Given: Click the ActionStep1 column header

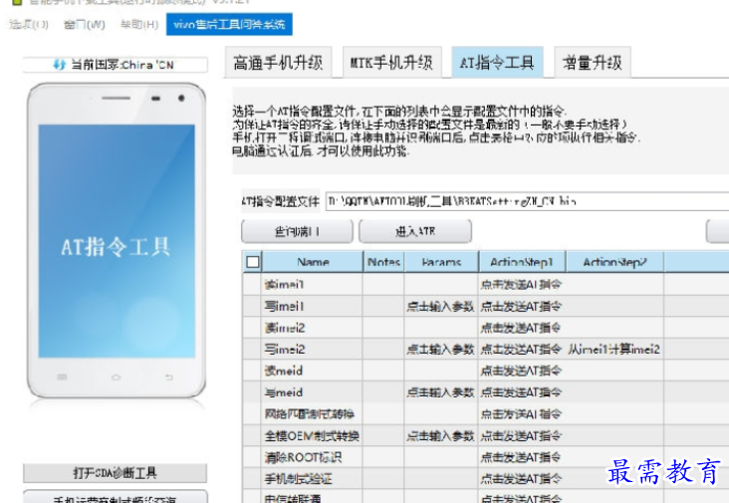Looking at the screenshot, I should coord(522,262).
